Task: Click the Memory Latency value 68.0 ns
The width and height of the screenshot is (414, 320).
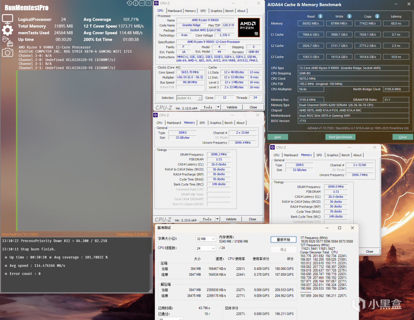Action: point(396,24)
